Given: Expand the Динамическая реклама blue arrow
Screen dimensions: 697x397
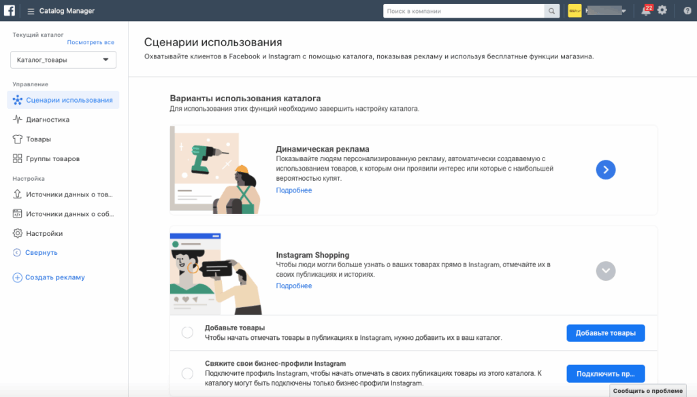Looking at the screenshot, I should click(605, 170).
